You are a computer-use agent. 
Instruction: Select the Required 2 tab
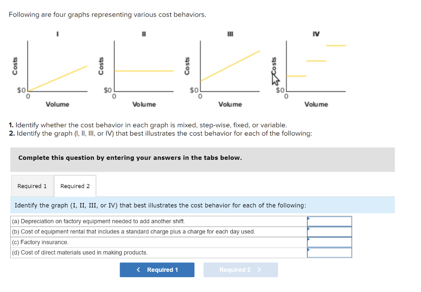(x=75, y=186)
